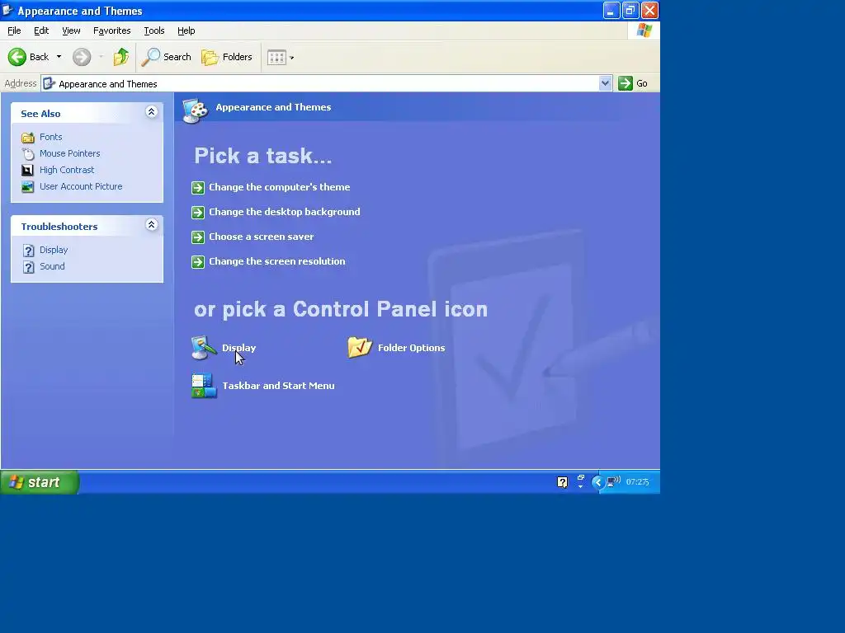Click the green Go button
845x633 pixels.
pos(633,83)
